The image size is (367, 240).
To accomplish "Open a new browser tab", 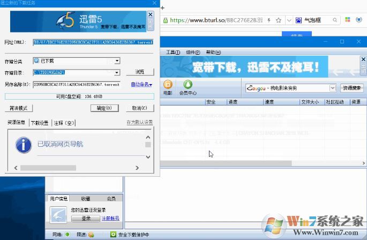I will point(163,7).
